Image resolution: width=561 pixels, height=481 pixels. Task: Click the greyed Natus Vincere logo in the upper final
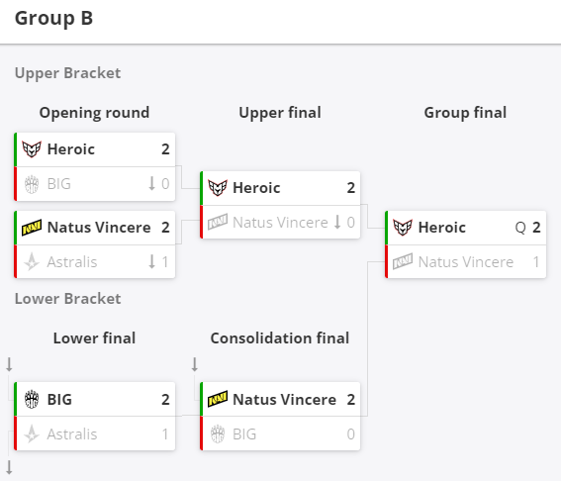point(218,223)
